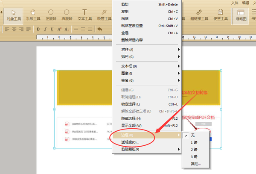Image resolution: width=256 pixels, height=174 pixels.
Task: Toggle the 缩略图 thumbnail panel
Action: (241, 15)
